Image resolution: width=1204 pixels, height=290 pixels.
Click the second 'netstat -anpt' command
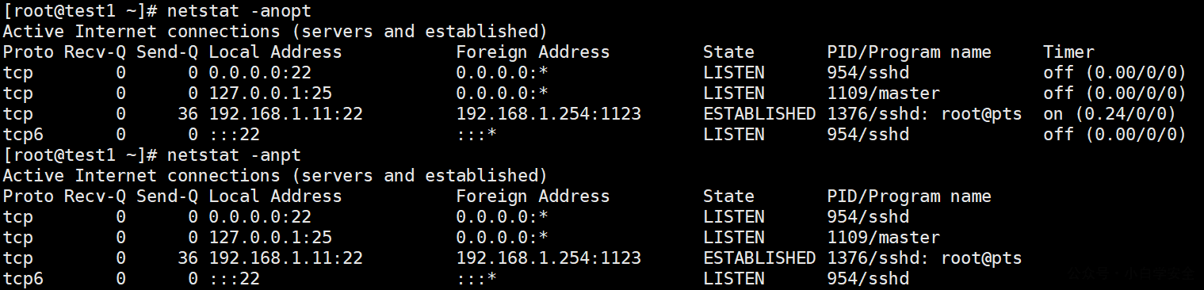(235, 155)
